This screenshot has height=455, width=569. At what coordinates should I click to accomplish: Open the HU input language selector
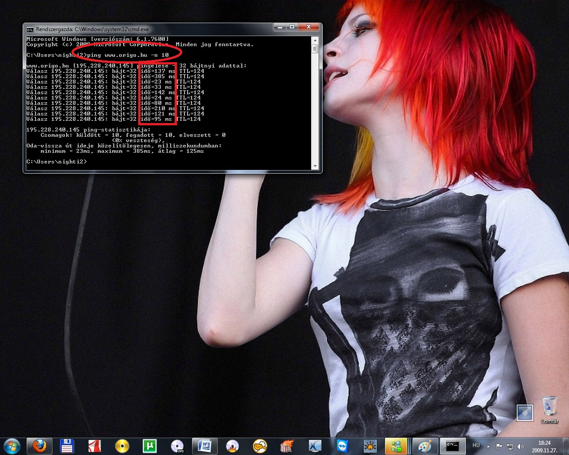(x=476, y=445)
